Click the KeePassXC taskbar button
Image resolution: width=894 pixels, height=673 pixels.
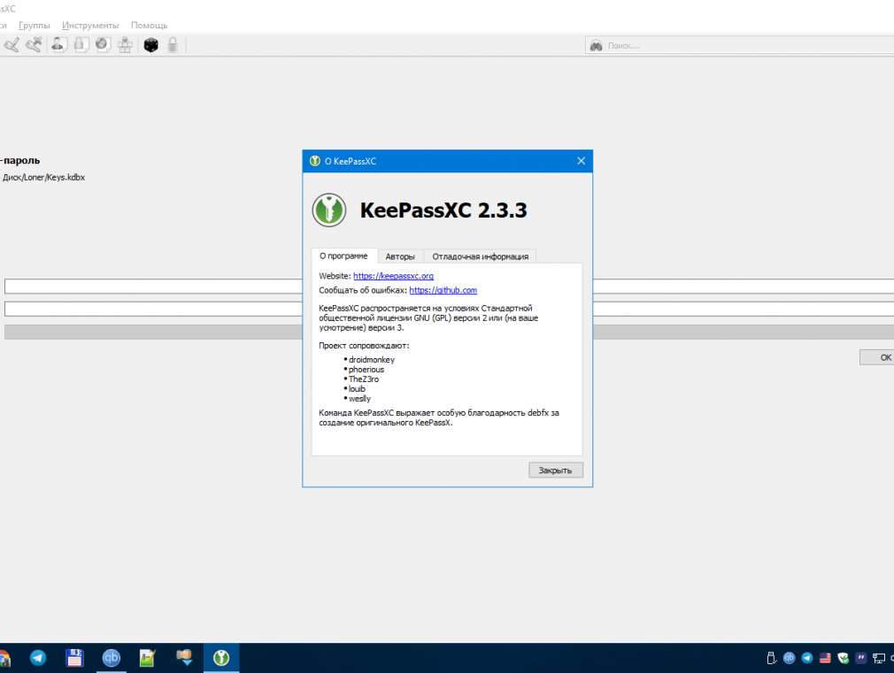click(221, 658)
